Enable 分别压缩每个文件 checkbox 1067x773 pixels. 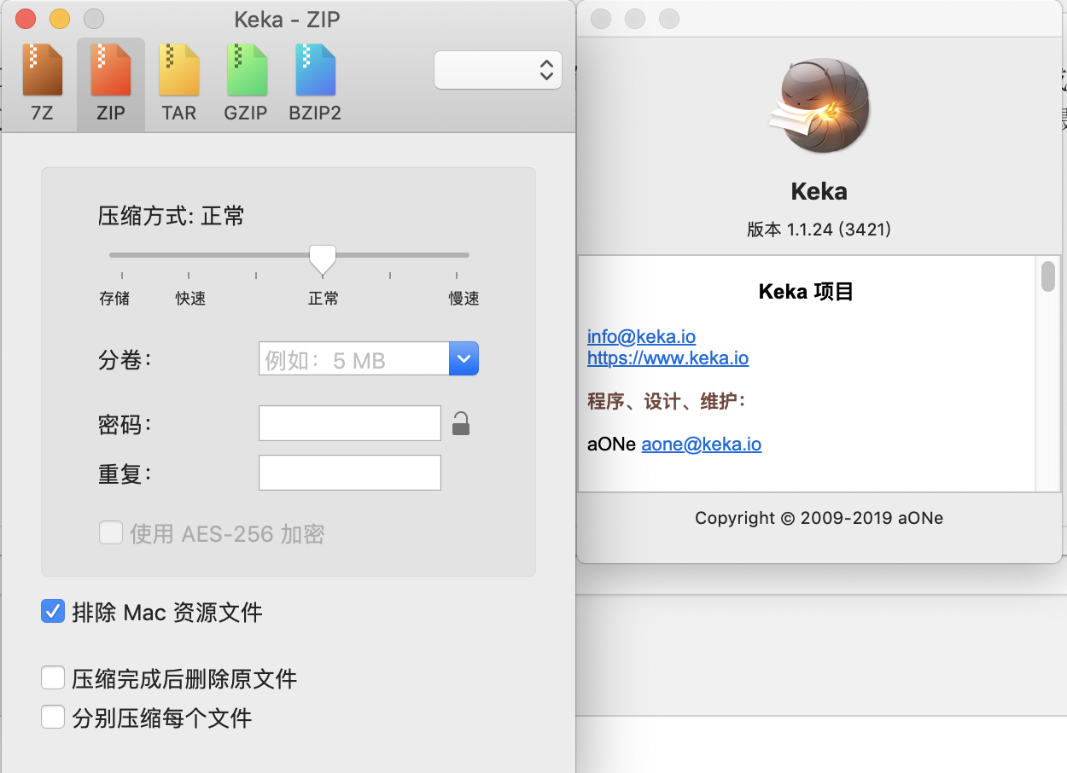point(53,717)
